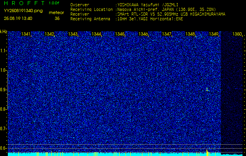The width and height of the screenshot is (246, 156).
Task: Click the 0.9 kHz axis label
Action: [3, 90]
